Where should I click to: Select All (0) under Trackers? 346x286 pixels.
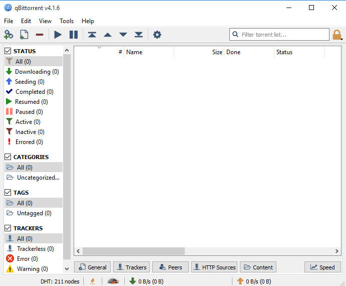point(34,238)
